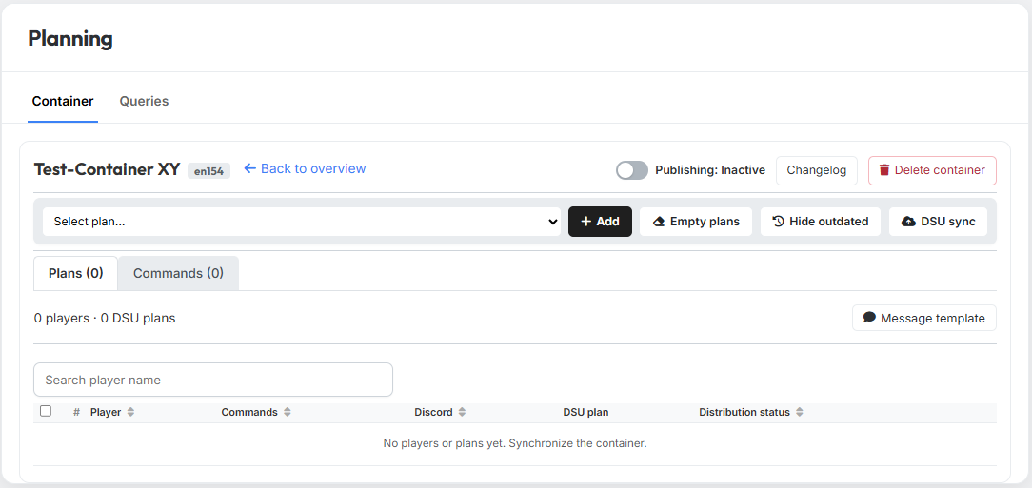1032x488 pixels.
Task: Click the clock icon on Hide outdated
Action: pyautogui.click(x=778, y=222)
